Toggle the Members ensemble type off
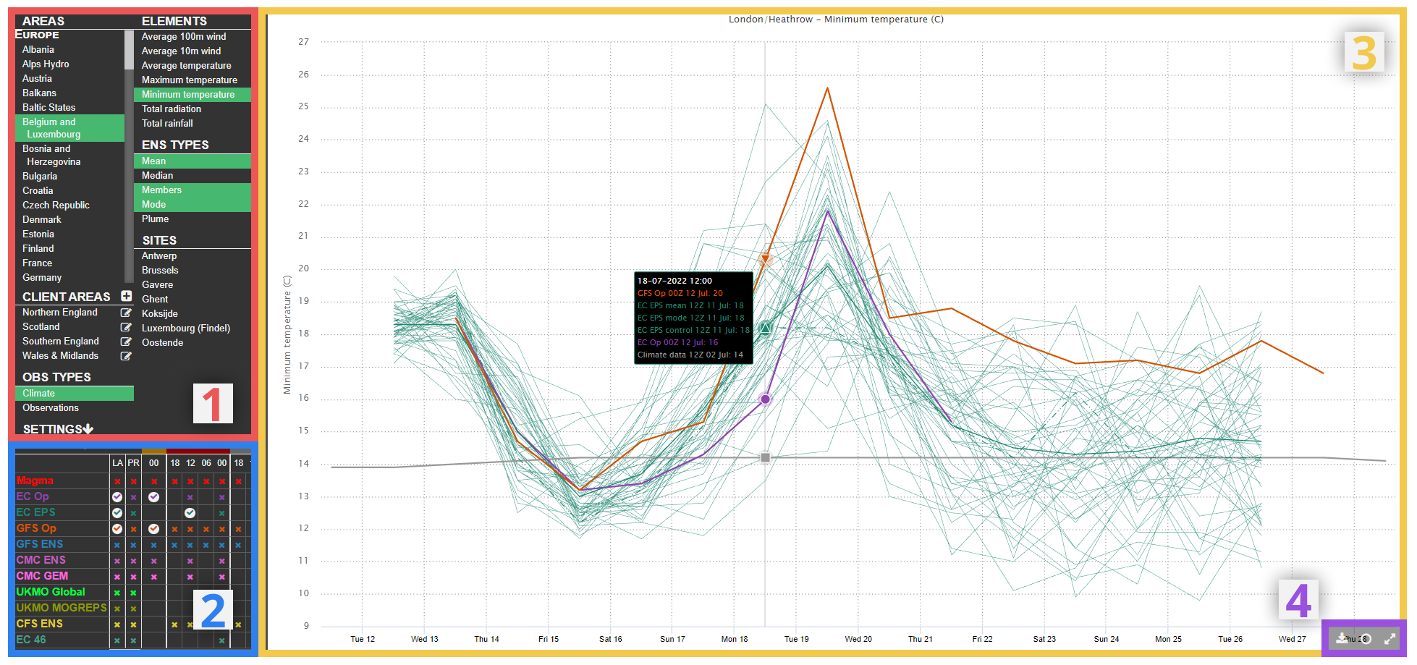The width and height of the screenshot is (1417, 665). point(193,190)
